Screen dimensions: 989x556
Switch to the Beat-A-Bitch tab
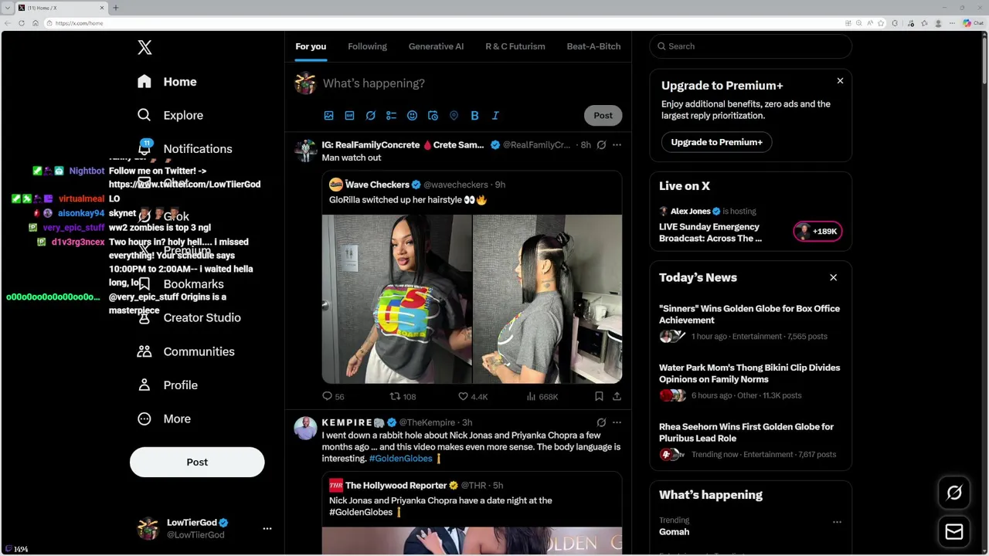593,46
